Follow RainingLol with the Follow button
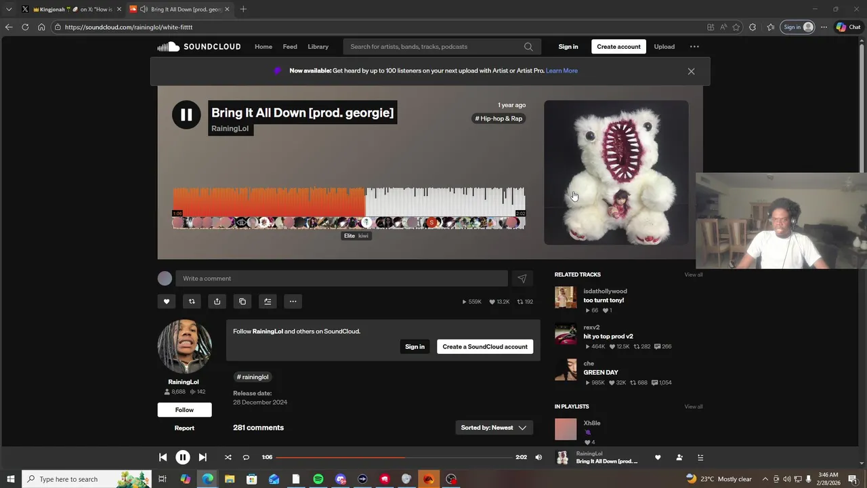867x488 pixels. [184, 409]
